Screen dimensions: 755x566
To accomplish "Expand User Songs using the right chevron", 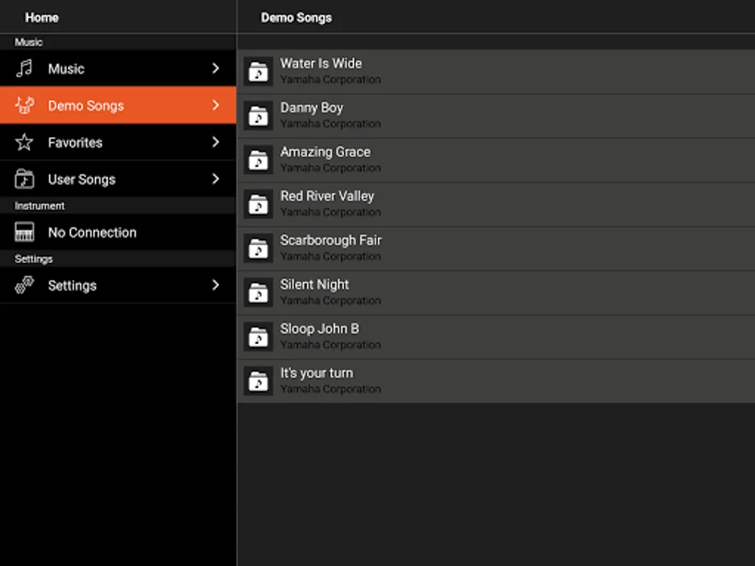I will 216,179.
